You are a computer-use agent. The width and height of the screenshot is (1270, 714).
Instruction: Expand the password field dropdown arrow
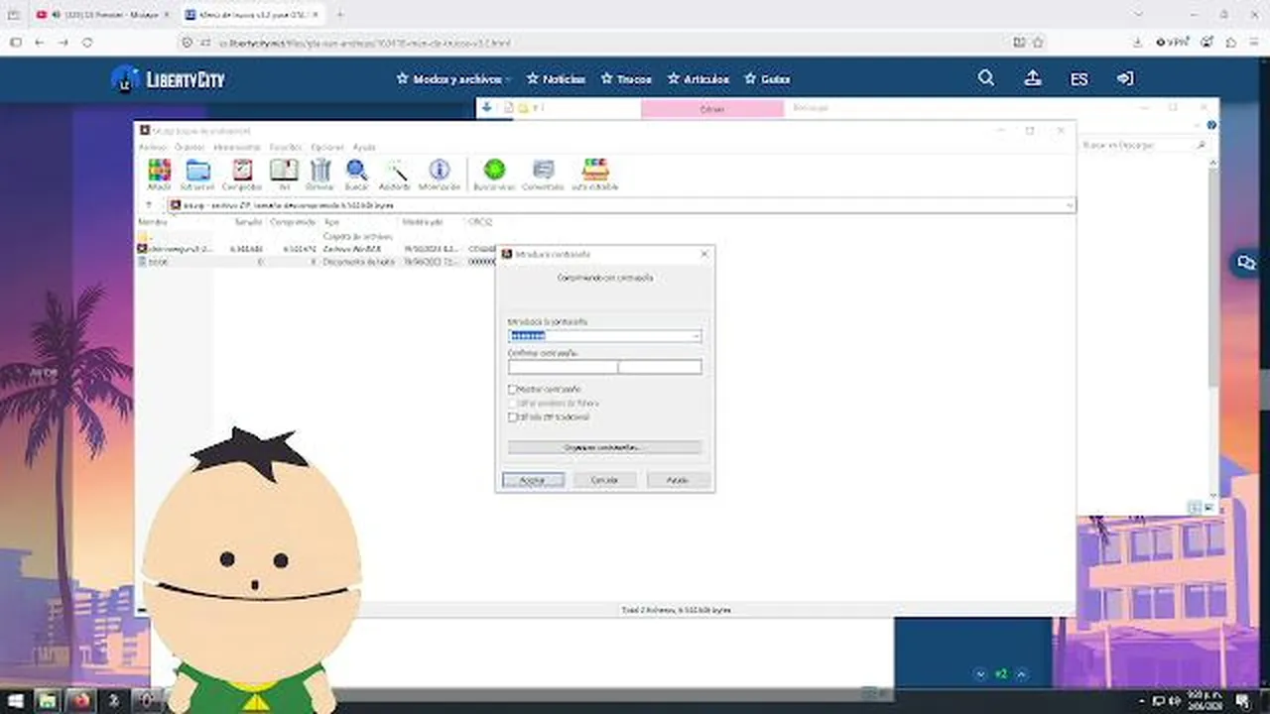click(x=697, y=336)
